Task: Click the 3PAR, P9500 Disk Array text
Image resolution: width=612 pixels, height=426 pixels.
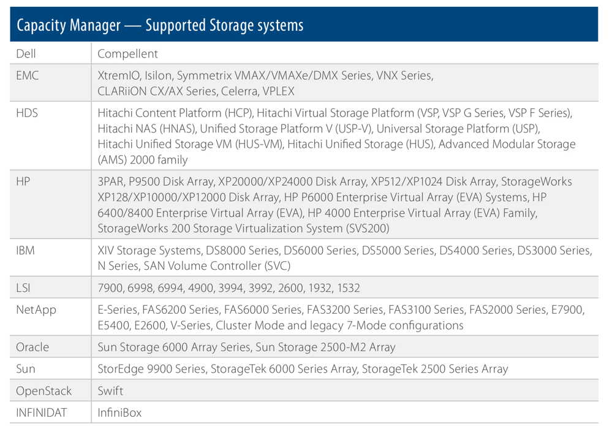Action: tap(156, 181)
